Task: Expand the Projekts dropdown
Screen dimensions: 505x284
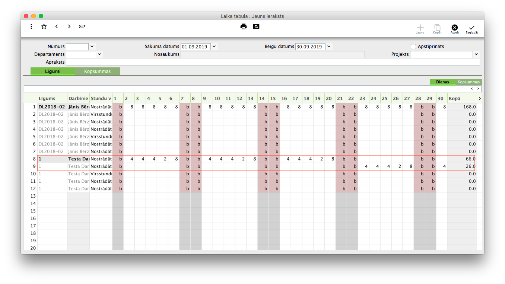Action: [x=476, y=54]
